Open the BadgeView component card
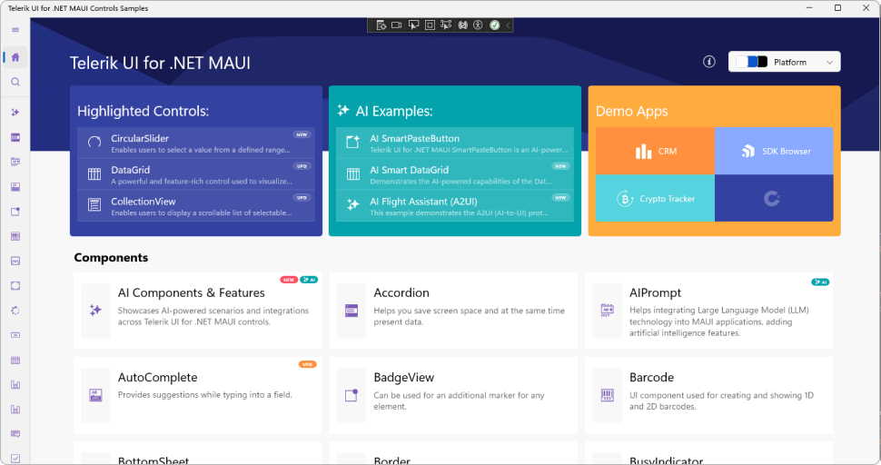Screen dimensions: 881x465 [453, 395]
